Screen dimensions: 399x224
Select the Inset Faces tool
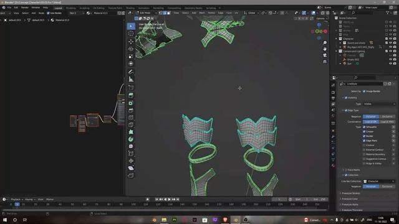[131, 103]
